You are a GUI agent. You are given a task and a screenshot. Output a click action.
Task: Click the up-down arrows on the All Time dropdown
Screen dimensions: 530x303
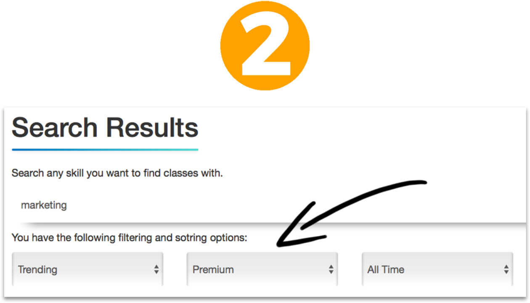pyautogui.click(x=506, y=269)
